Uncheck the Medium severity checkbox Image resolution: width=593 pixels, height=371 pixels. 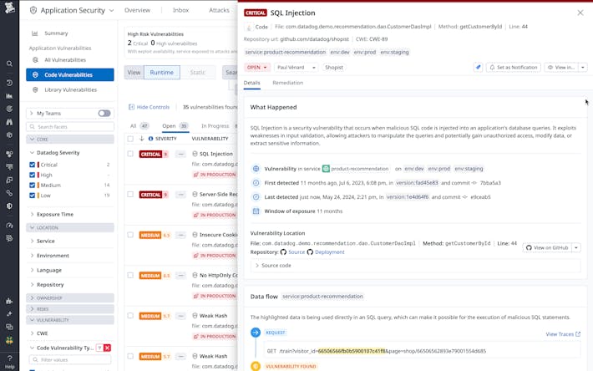[33, 185]
